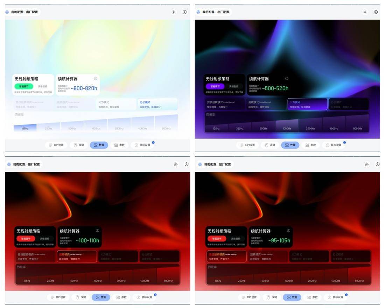385x308 pixels.
Task: Click info icon on the ~95-105h battery card
Action: coord(288,231)
